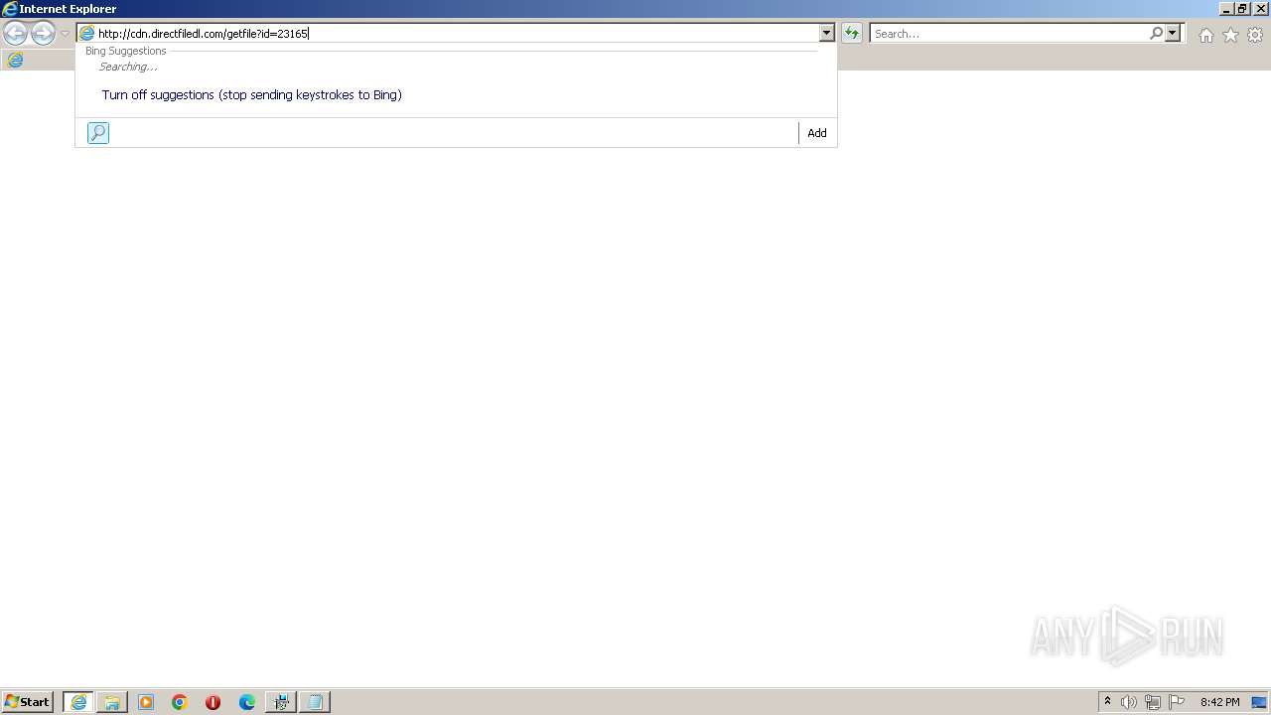Screen dimensions: 1271x715
Task: Expand the address bar autocomplete dropdown
Action: pos(826,34)
